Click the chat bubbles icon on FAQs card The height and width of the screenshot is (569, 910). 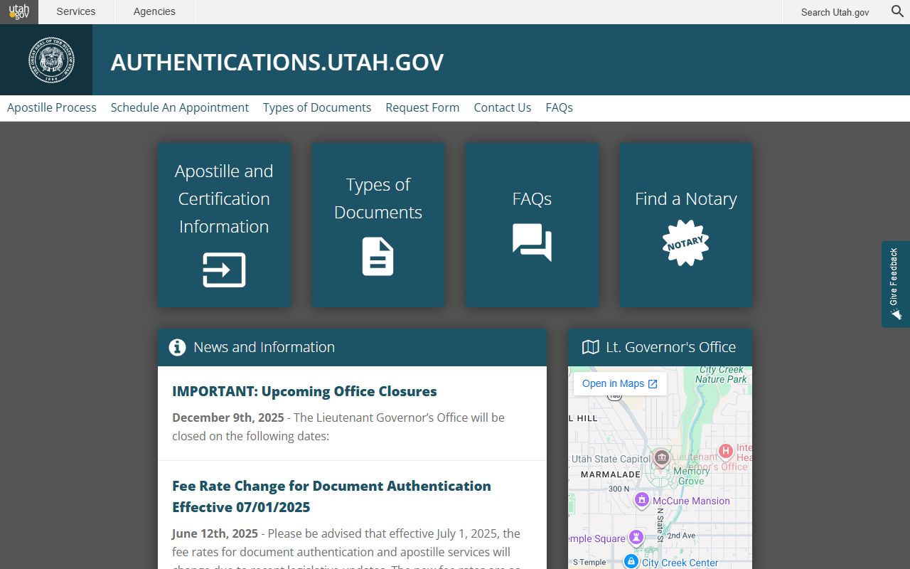[532, 242]
